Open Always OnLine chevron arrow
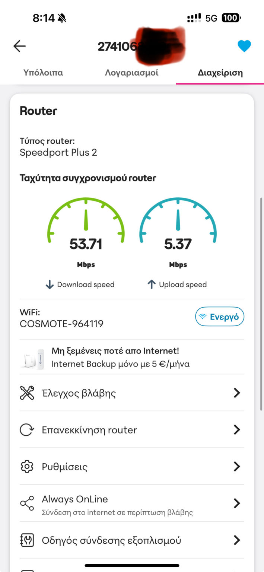264x572 pixels. coord(236,503)
